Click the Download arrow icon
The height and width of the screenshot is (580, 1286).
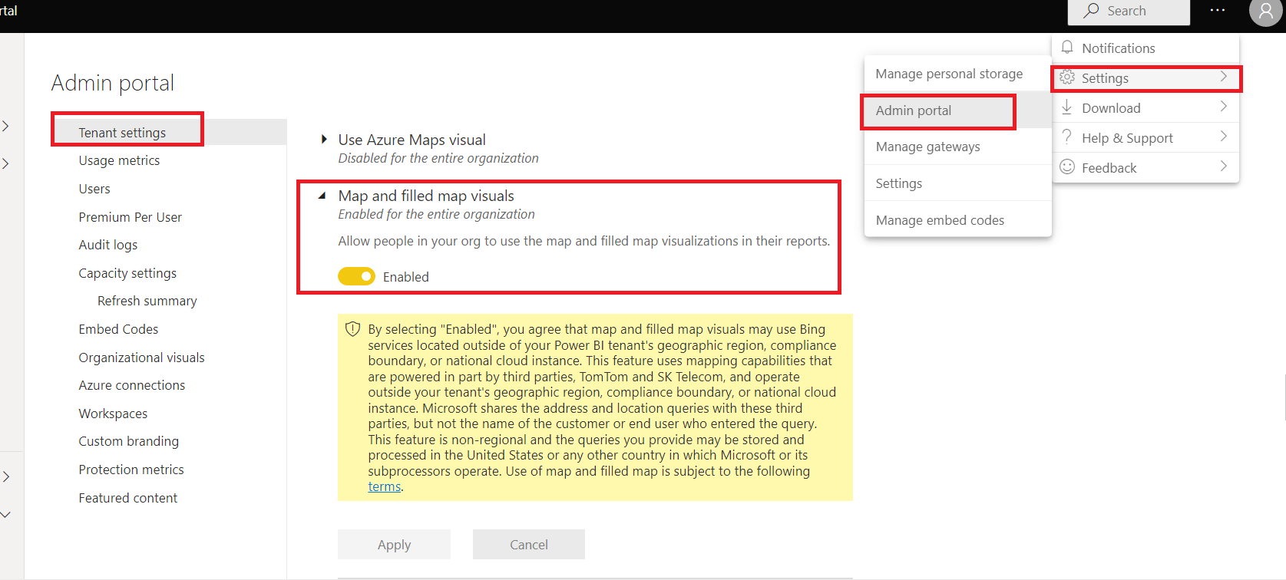1067,107
